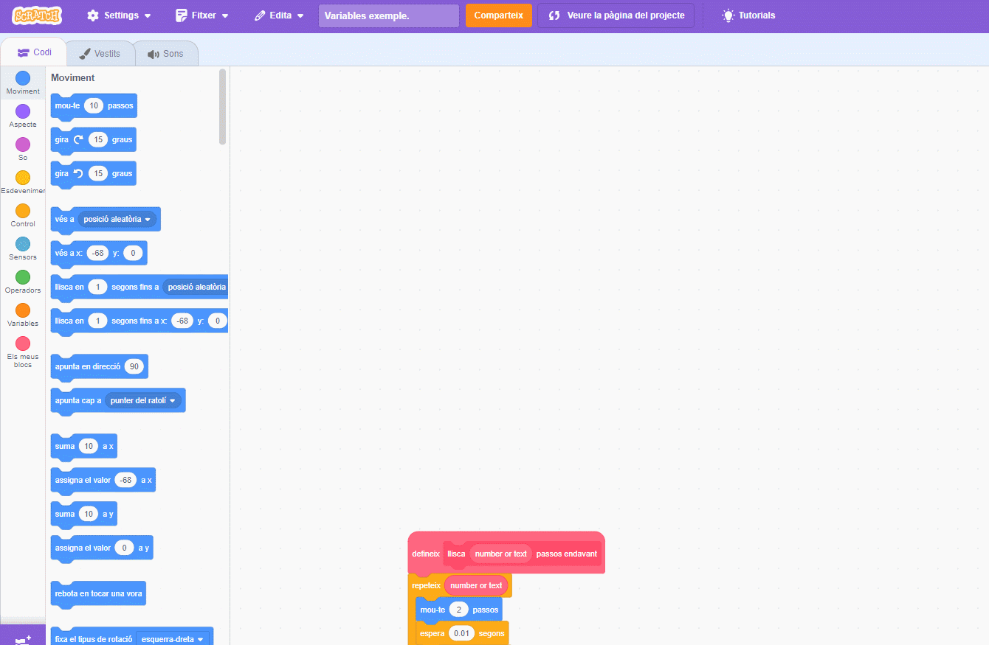Select the Sensors category circle
The height and width of the screenshot is (645, 989).
tap(23, 244)
